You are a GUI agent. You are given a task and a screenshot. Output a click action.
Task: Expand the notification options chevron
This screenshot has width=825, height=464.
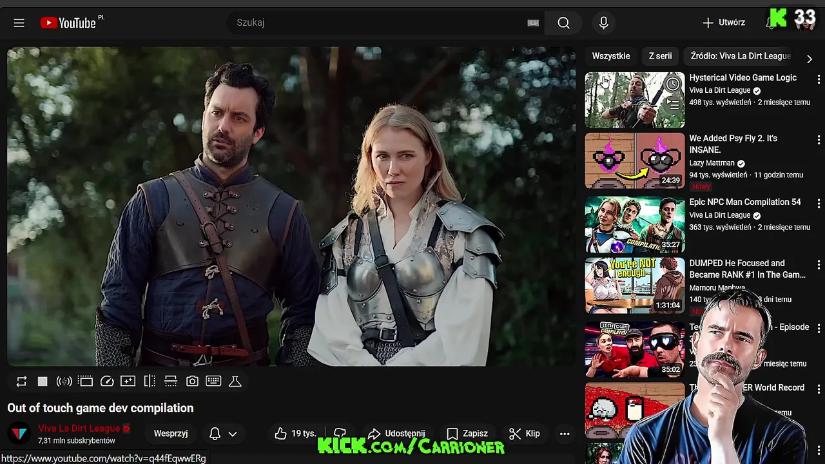point(233,434)
